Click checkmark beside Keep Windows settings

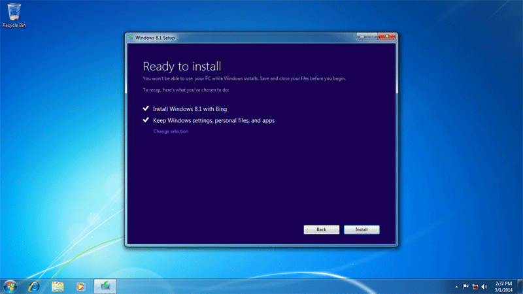(146, 120)
